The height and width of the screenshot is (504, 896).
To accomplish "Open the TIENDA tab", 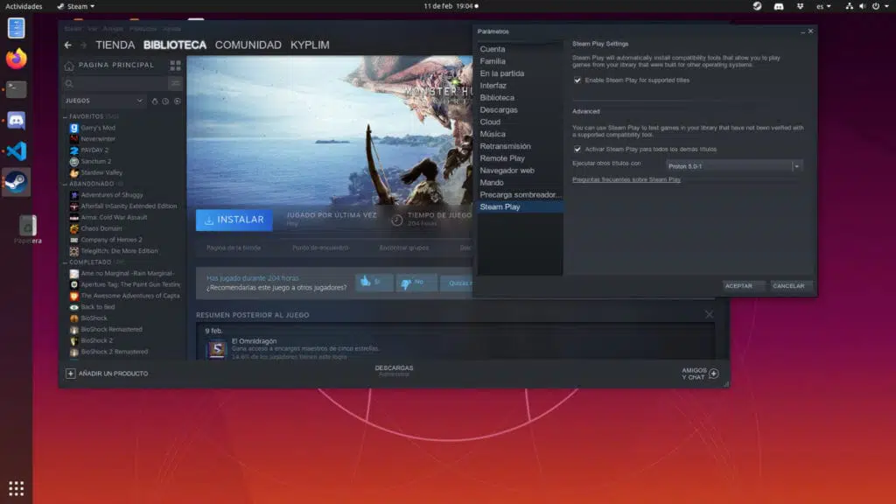I will point(115,45).
